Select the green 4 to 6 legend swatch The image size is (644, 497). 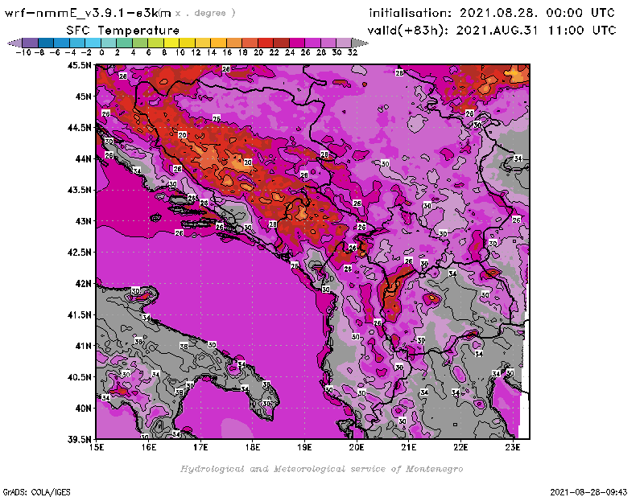[x=140, y=43]
